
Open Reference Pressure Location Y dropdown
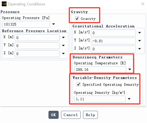63,46
